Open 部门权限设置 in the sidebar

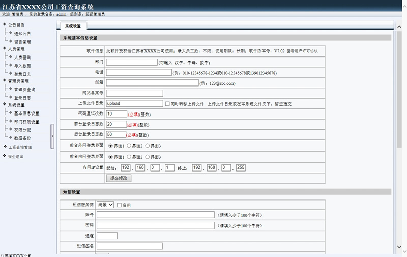(26, 122)
